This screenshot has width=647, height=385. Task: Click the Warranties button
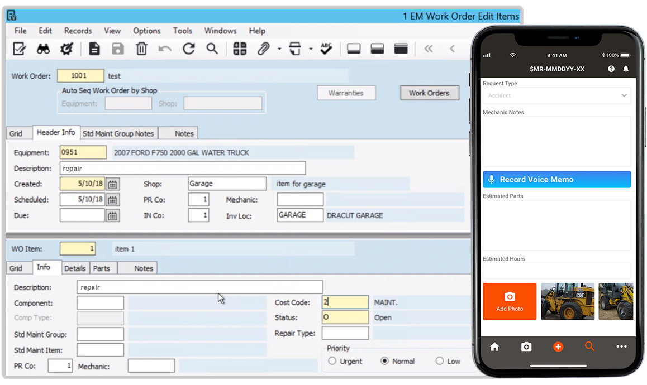[346, 93]
